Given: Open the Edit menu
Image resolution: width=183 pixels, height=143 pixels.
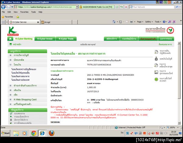Looking at the screenshot, I should pos(9,12).
